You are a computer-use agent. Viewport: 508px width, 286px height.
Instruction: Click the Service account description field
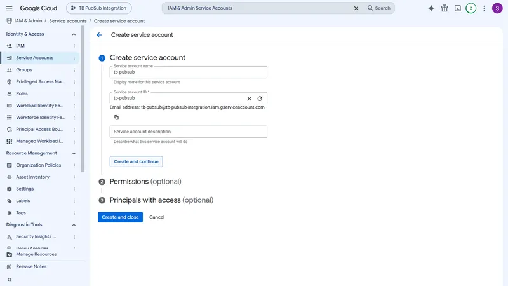pyautogui.click(x=188, y=132)
